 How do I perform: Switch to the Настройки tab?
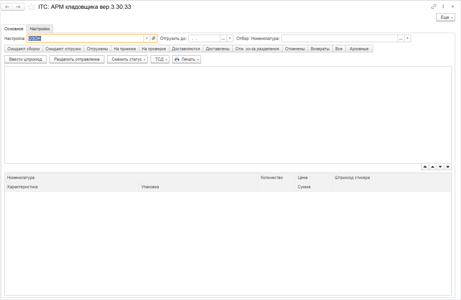pos(40,29)
